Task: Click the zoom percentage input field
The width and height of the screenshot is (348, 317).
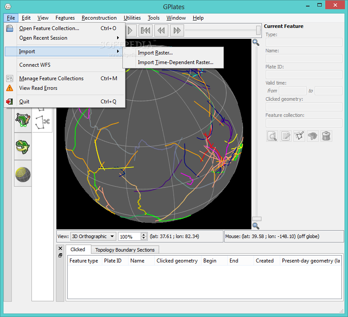Action: click(130, 236)
